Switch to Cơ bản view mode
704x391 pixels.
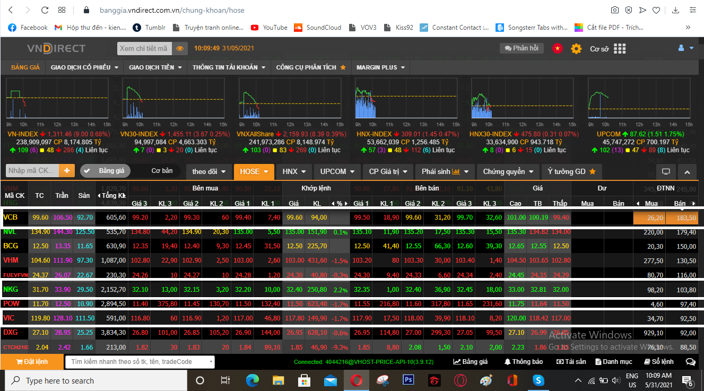(162, 171)
